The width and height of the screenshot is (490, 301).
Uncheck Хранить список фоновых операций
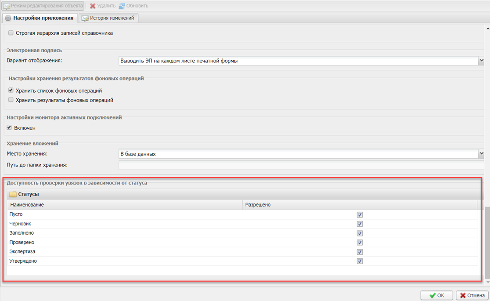(11, 91)
